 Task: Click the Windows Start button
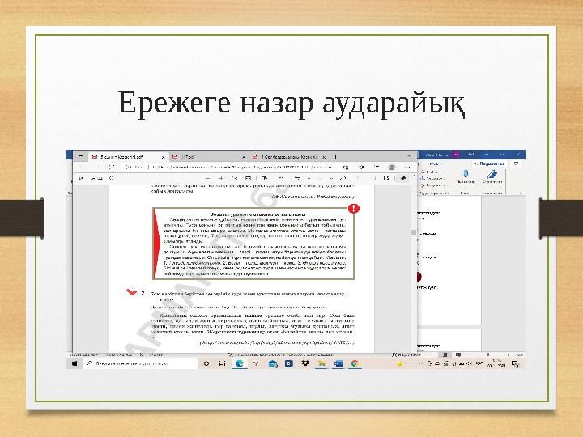point(74,363)
